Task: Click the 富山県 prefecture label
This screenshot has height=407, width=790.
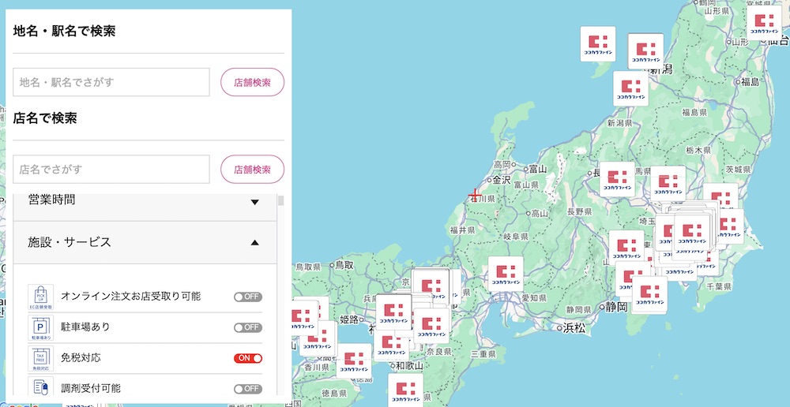Action: [526, 185]
